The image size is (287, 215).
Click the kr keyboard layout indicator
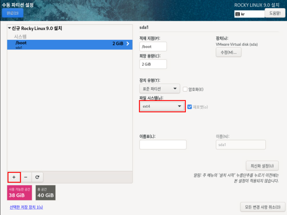pos(249,14)
